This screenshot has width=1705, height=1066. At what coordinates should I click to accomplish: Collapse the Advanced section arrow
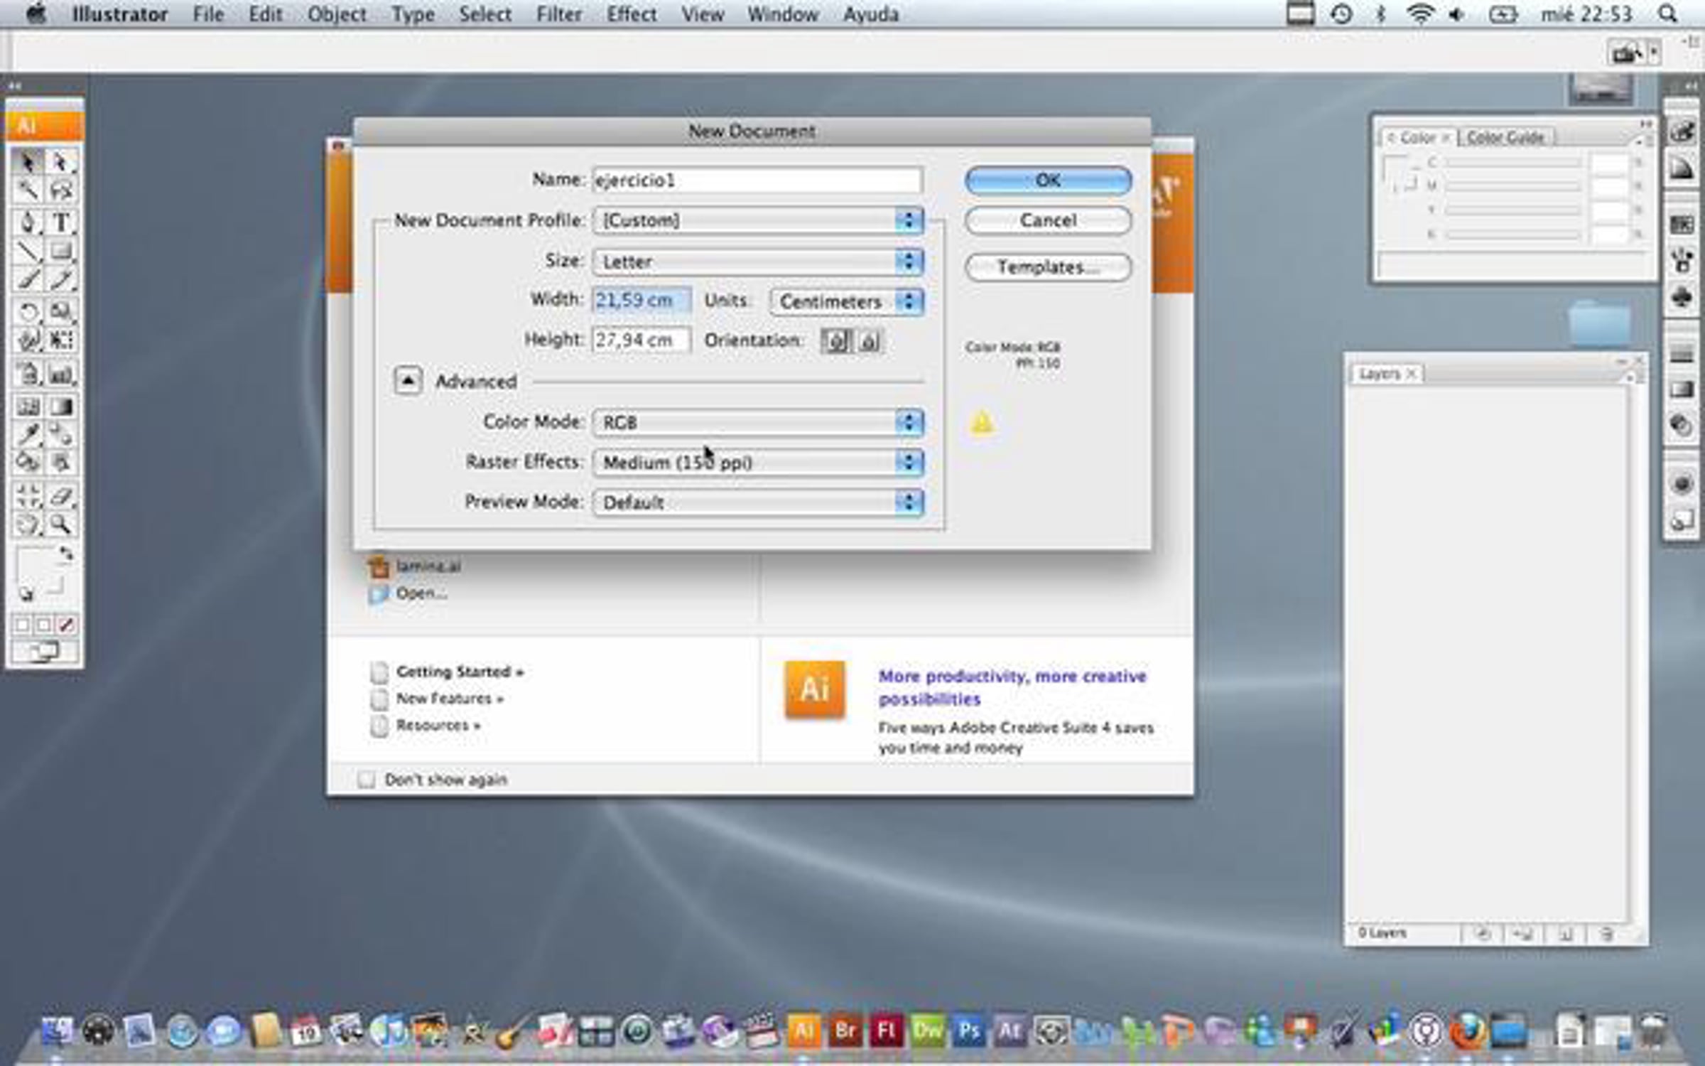point(408,381)
